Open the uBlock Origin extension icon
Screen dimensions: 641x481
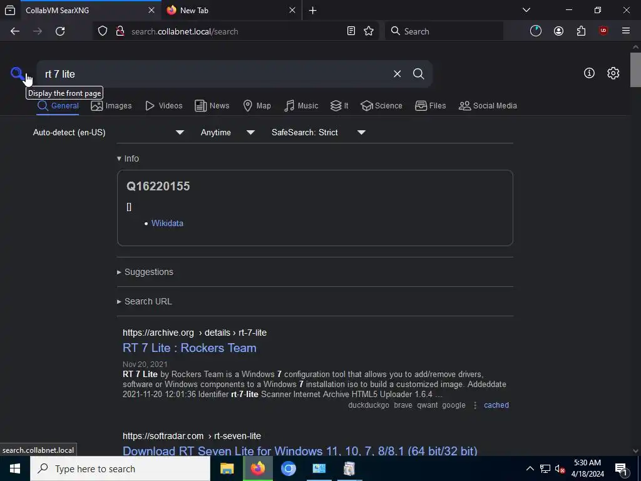[x=603, y=31]
